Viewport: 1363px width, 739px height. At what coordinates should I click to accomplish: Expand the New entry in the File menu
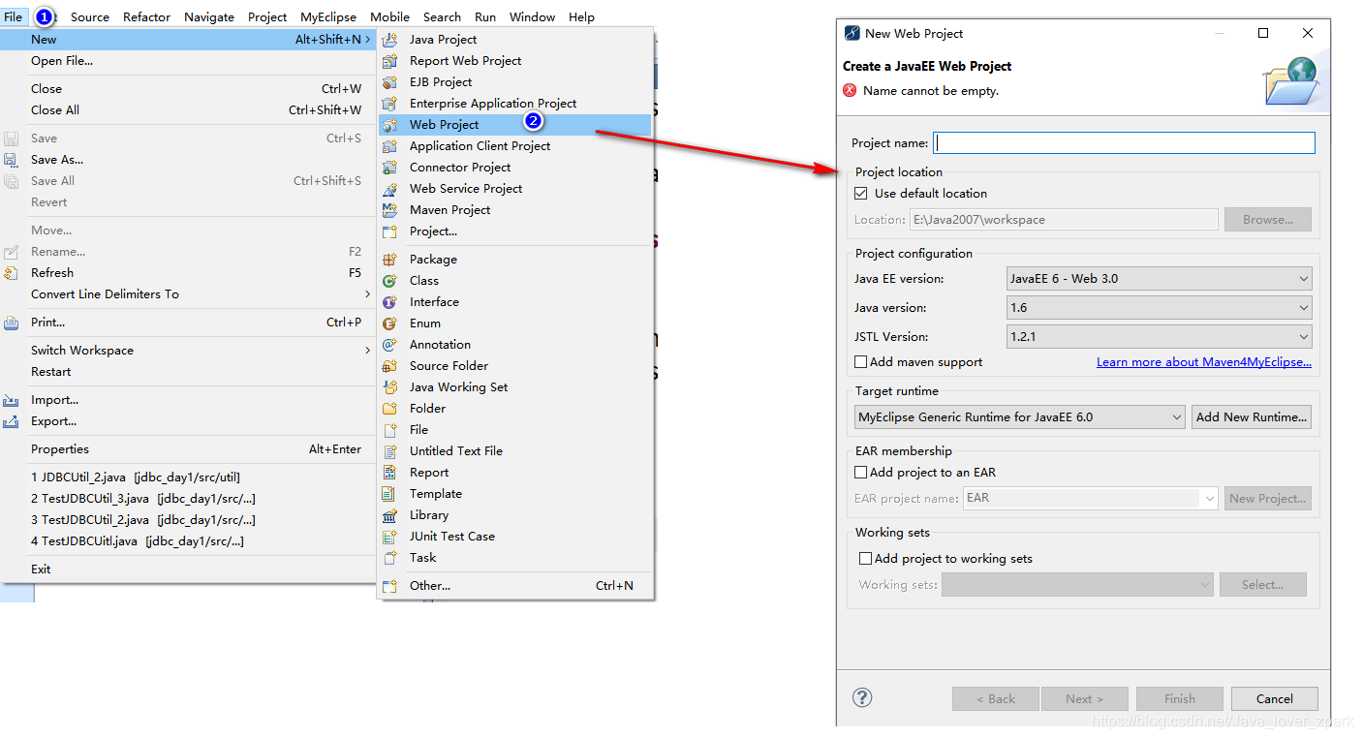[188, 40]
